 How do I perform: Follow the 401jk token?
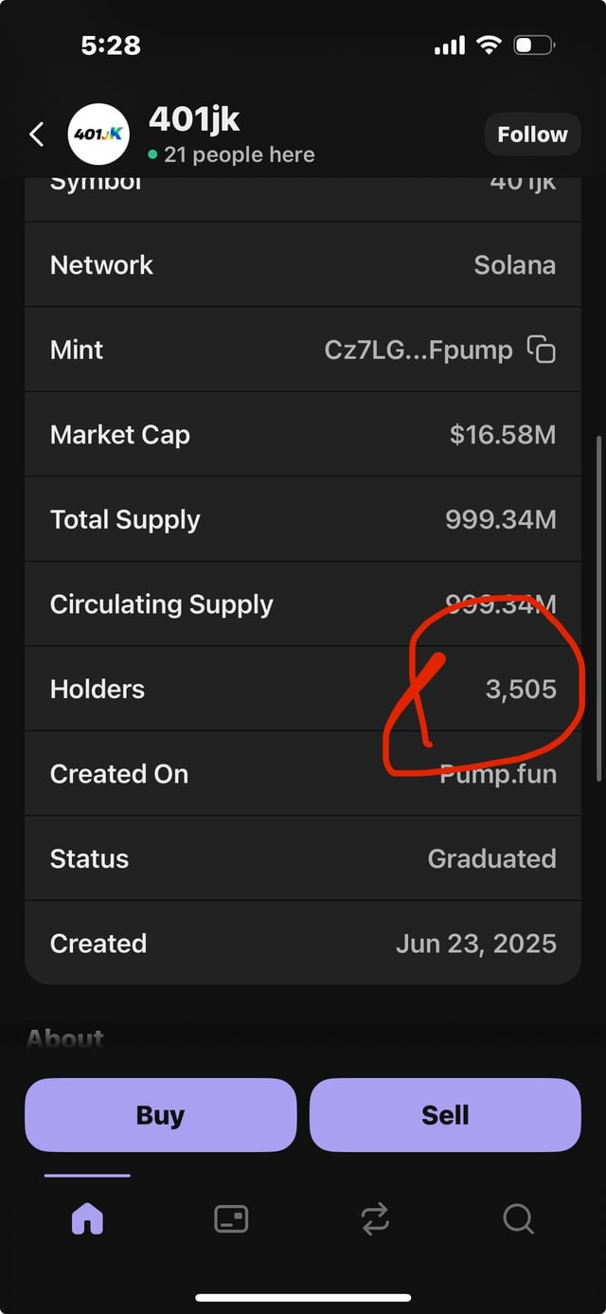click(532, 135)
